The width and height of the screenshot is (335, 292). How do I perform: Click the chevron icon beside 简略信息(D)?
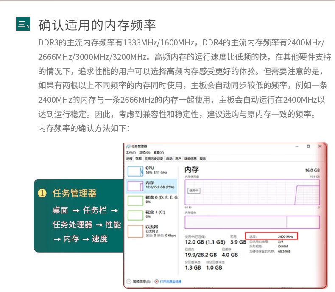tap(128, 281)
